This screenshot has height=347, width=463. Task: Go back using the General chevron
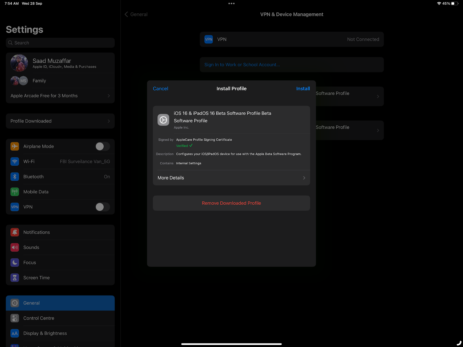(126, 14)
